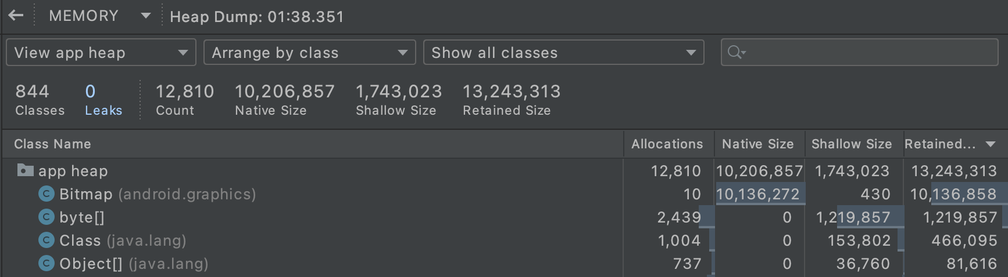Image resolution: width=1008 pixels, height=277 pixels.
Task: Click the Retained Size sort arrow
Action: 991,144
